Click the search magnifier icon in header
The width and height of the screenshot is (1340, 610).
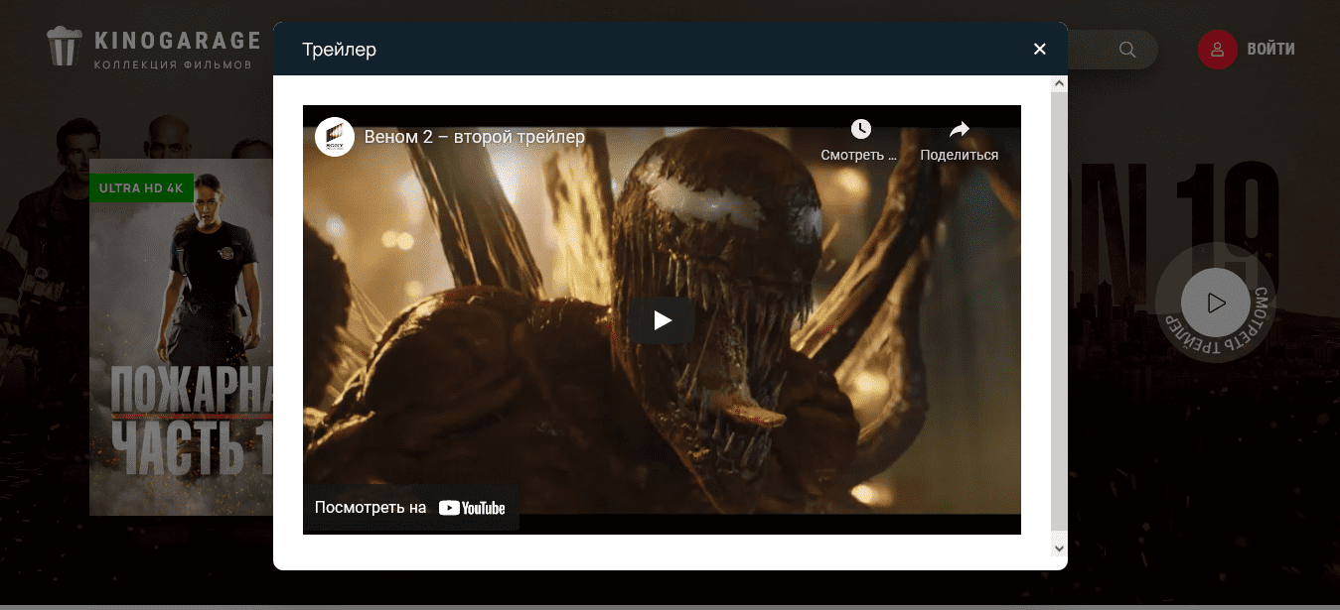pyautogui.click(x=1127, y=50)
